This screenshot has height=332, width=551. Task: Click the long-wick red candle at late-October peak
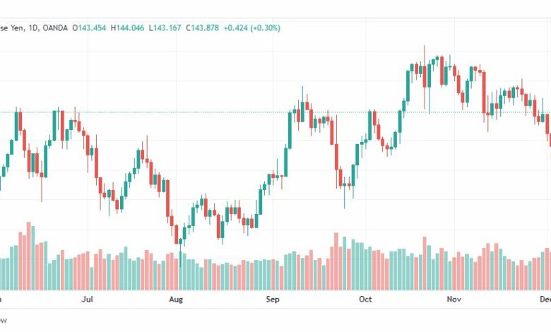point(425,77)
